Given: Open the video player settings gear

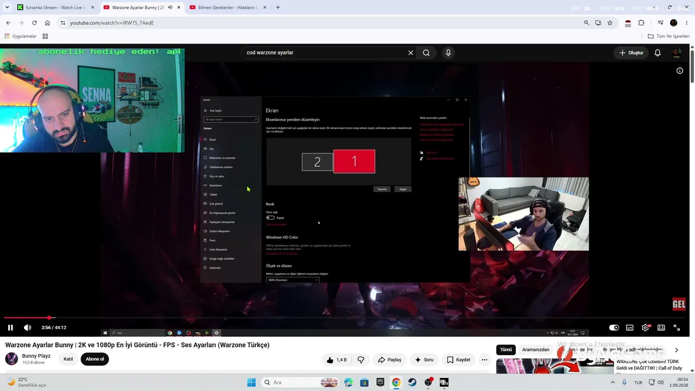Looking at the screenshot, I should click(x=646, y=327).
